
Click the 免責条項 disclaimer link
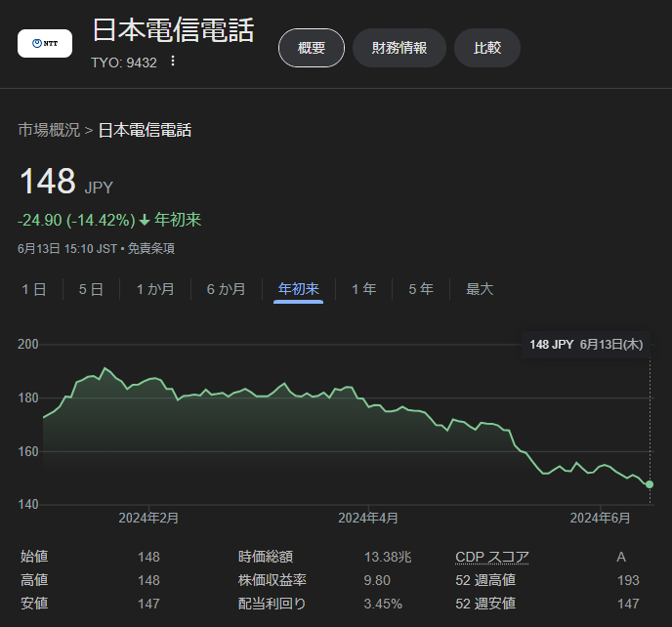(150, 249)
